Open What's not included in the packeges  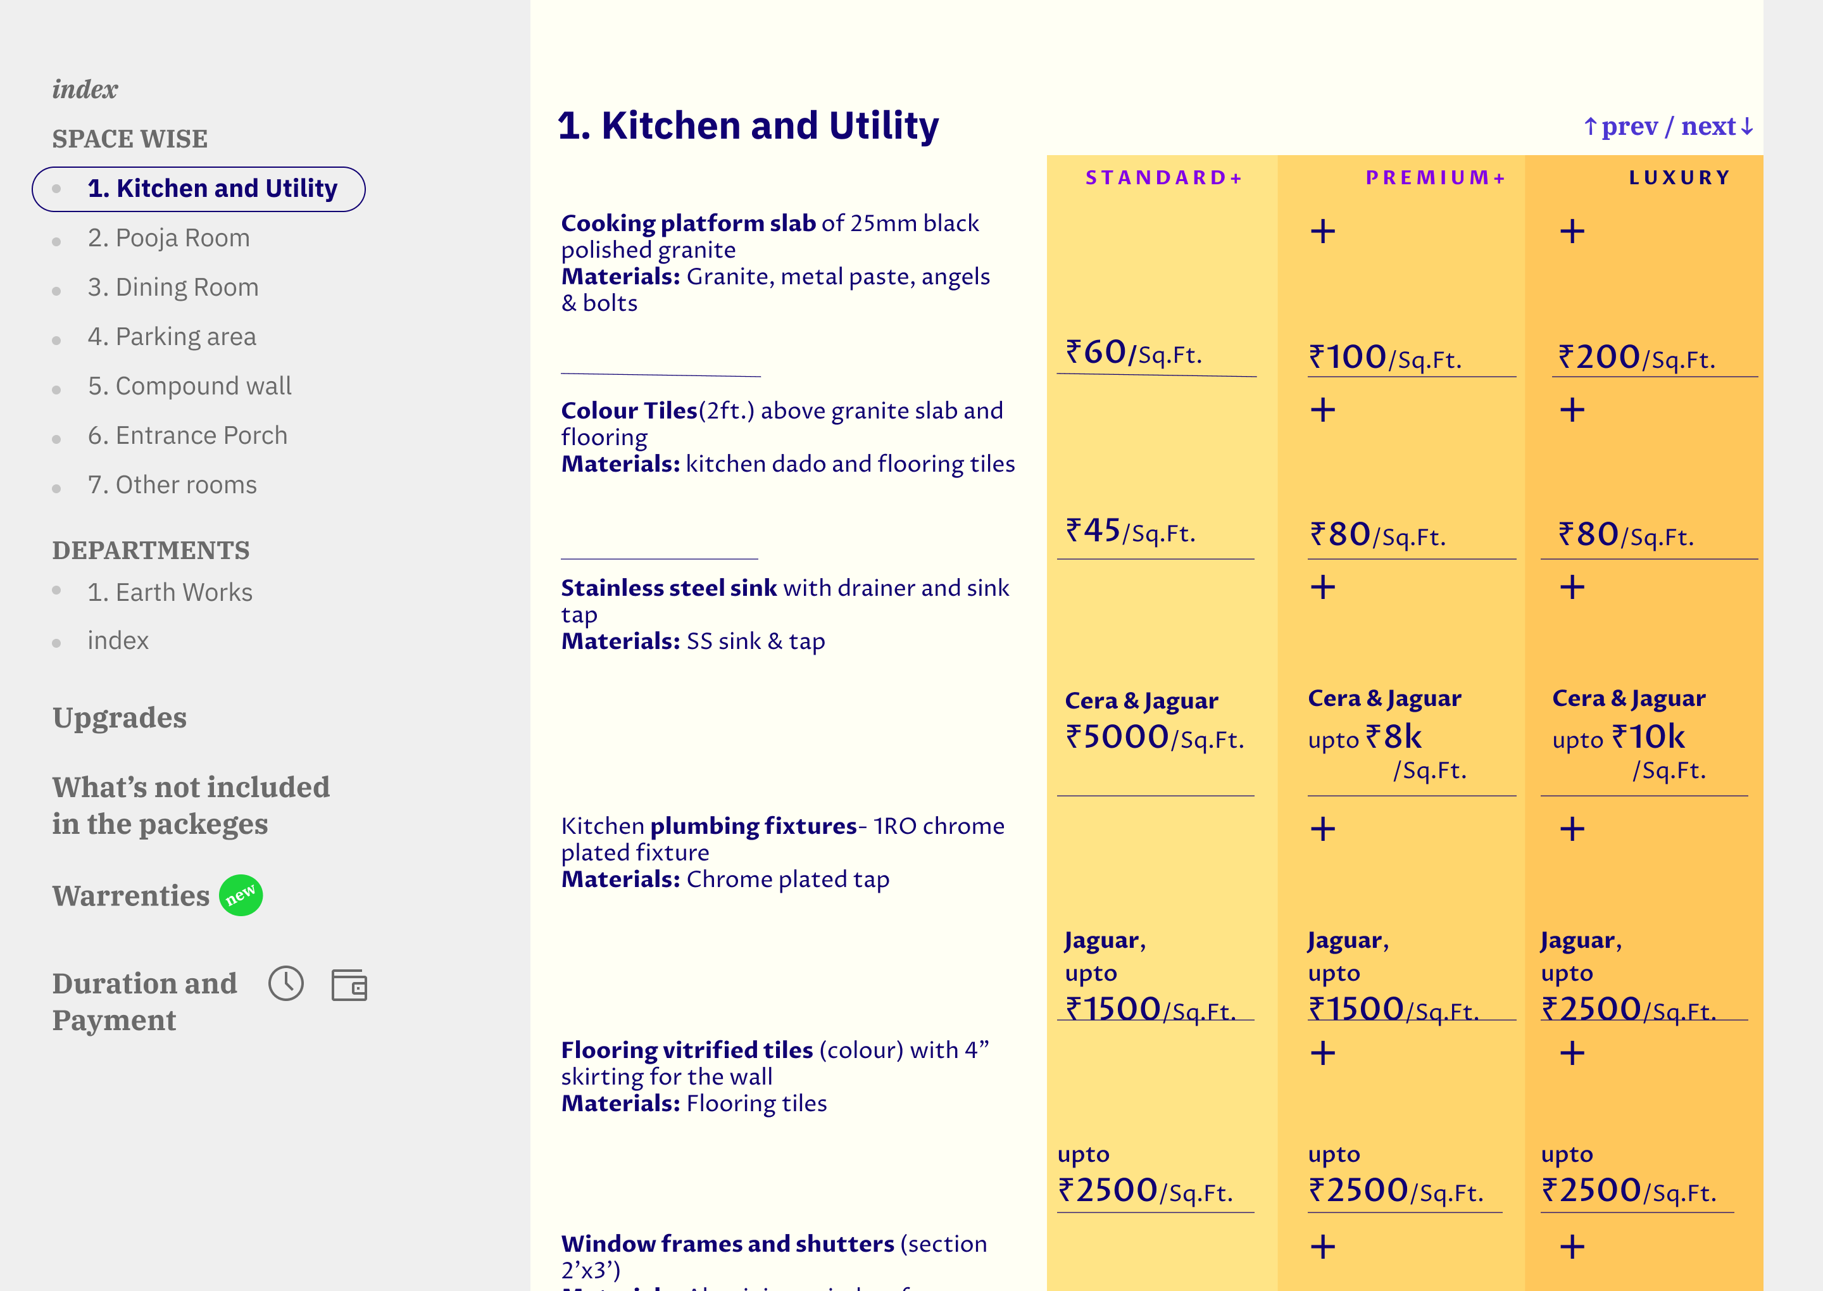(191, 805)
